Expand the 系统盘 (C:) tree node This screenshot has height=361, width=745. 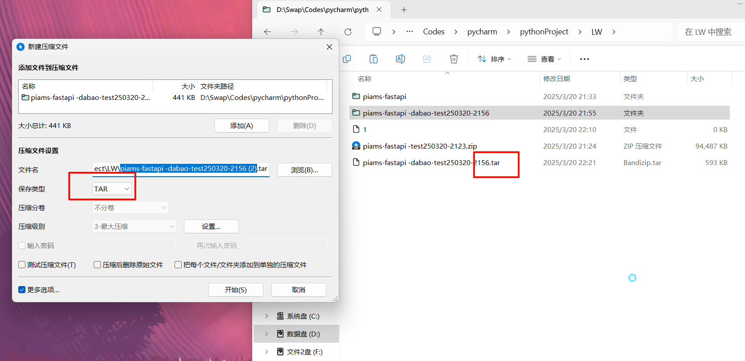266,316
